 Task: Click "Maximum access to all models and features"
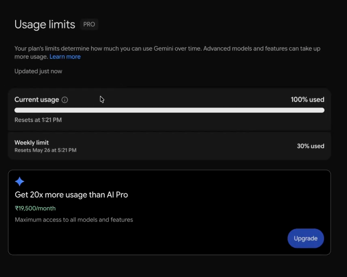click(x=74, y=220)
